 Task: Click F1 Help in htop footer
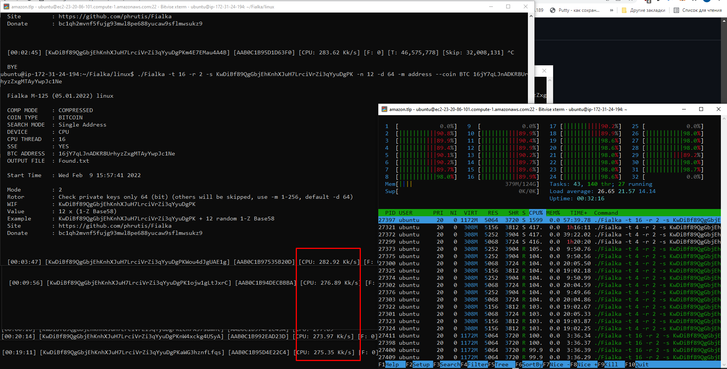pos(392,364)
